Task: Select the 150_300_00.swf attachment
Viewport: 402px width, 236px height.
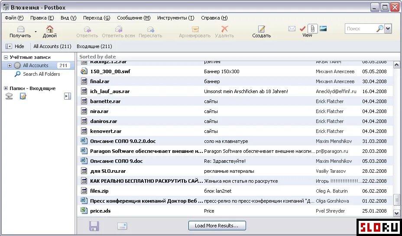Action: (x=235, y=71)
